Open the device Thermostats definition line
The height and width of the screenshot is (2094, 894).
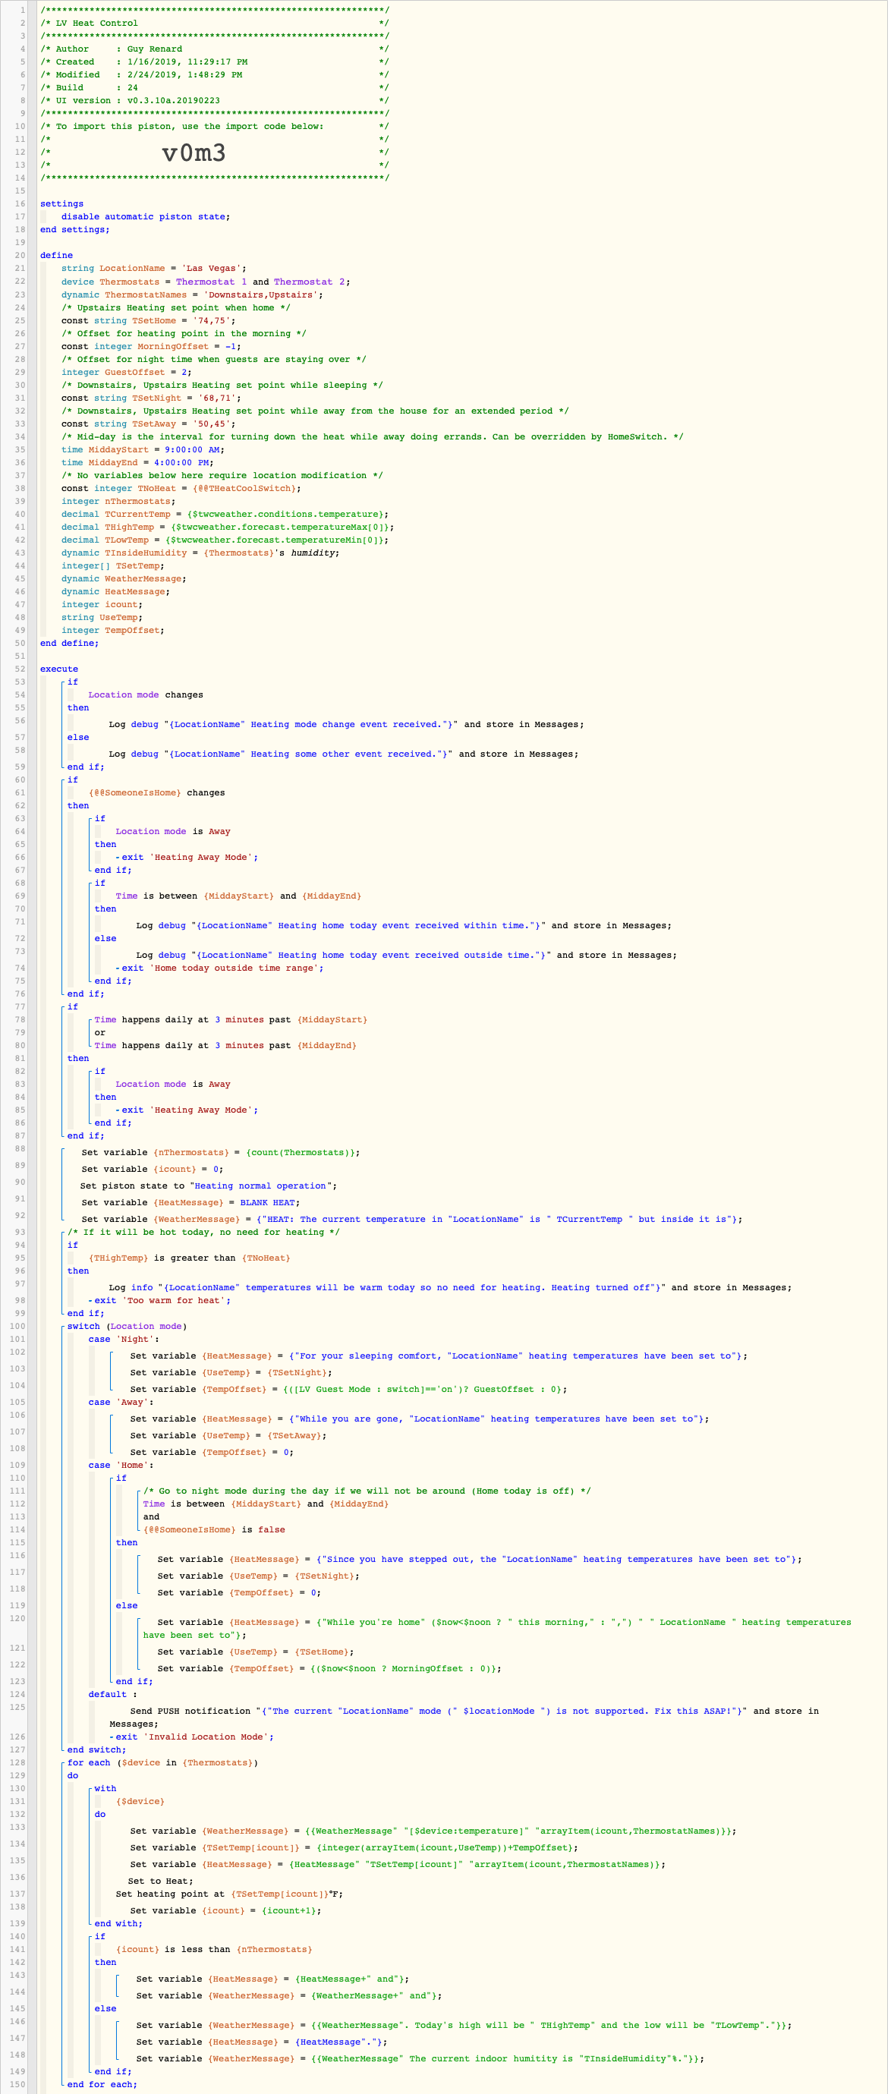(x=206, y=282)
